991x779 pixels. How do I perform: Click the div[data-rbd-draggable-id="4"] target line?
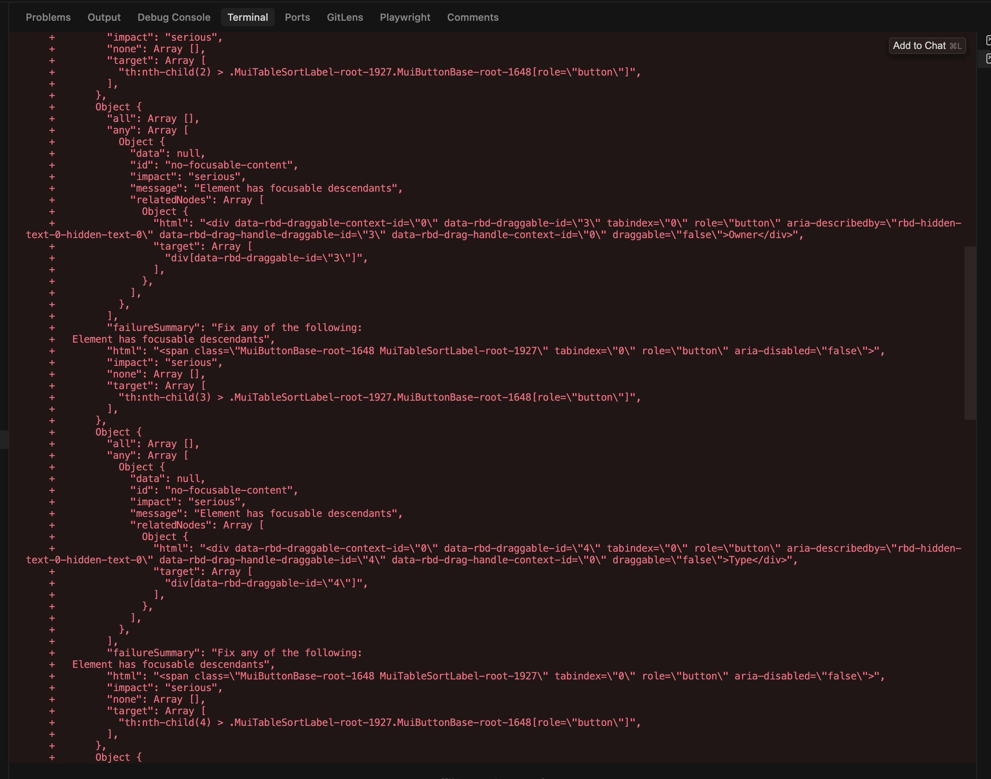[266, 583]
